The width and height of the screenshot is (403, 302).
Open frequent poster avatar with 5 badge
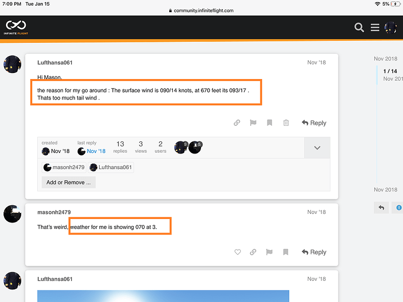tap(195, 147)
